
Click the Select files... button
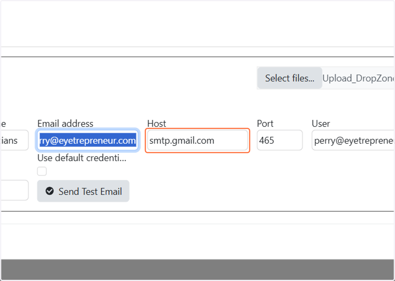coord(290,78)
